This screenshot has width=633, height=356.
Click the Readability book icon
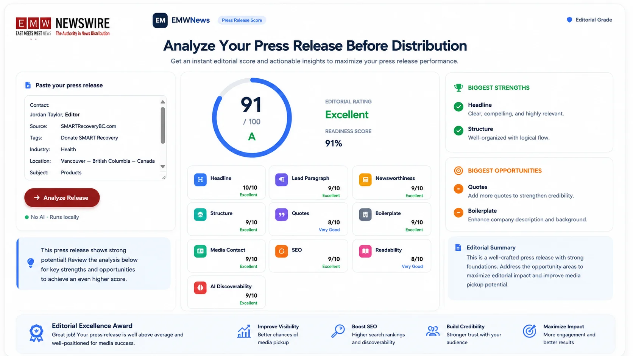pyautogui.click(x=365, y=251)
